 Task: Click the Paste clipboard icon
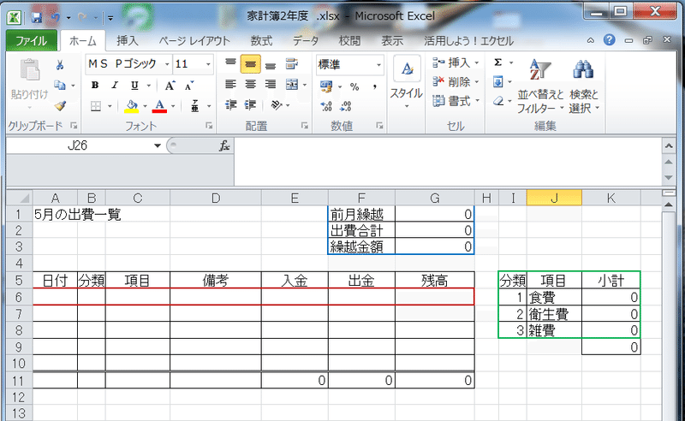pos(30,70)
